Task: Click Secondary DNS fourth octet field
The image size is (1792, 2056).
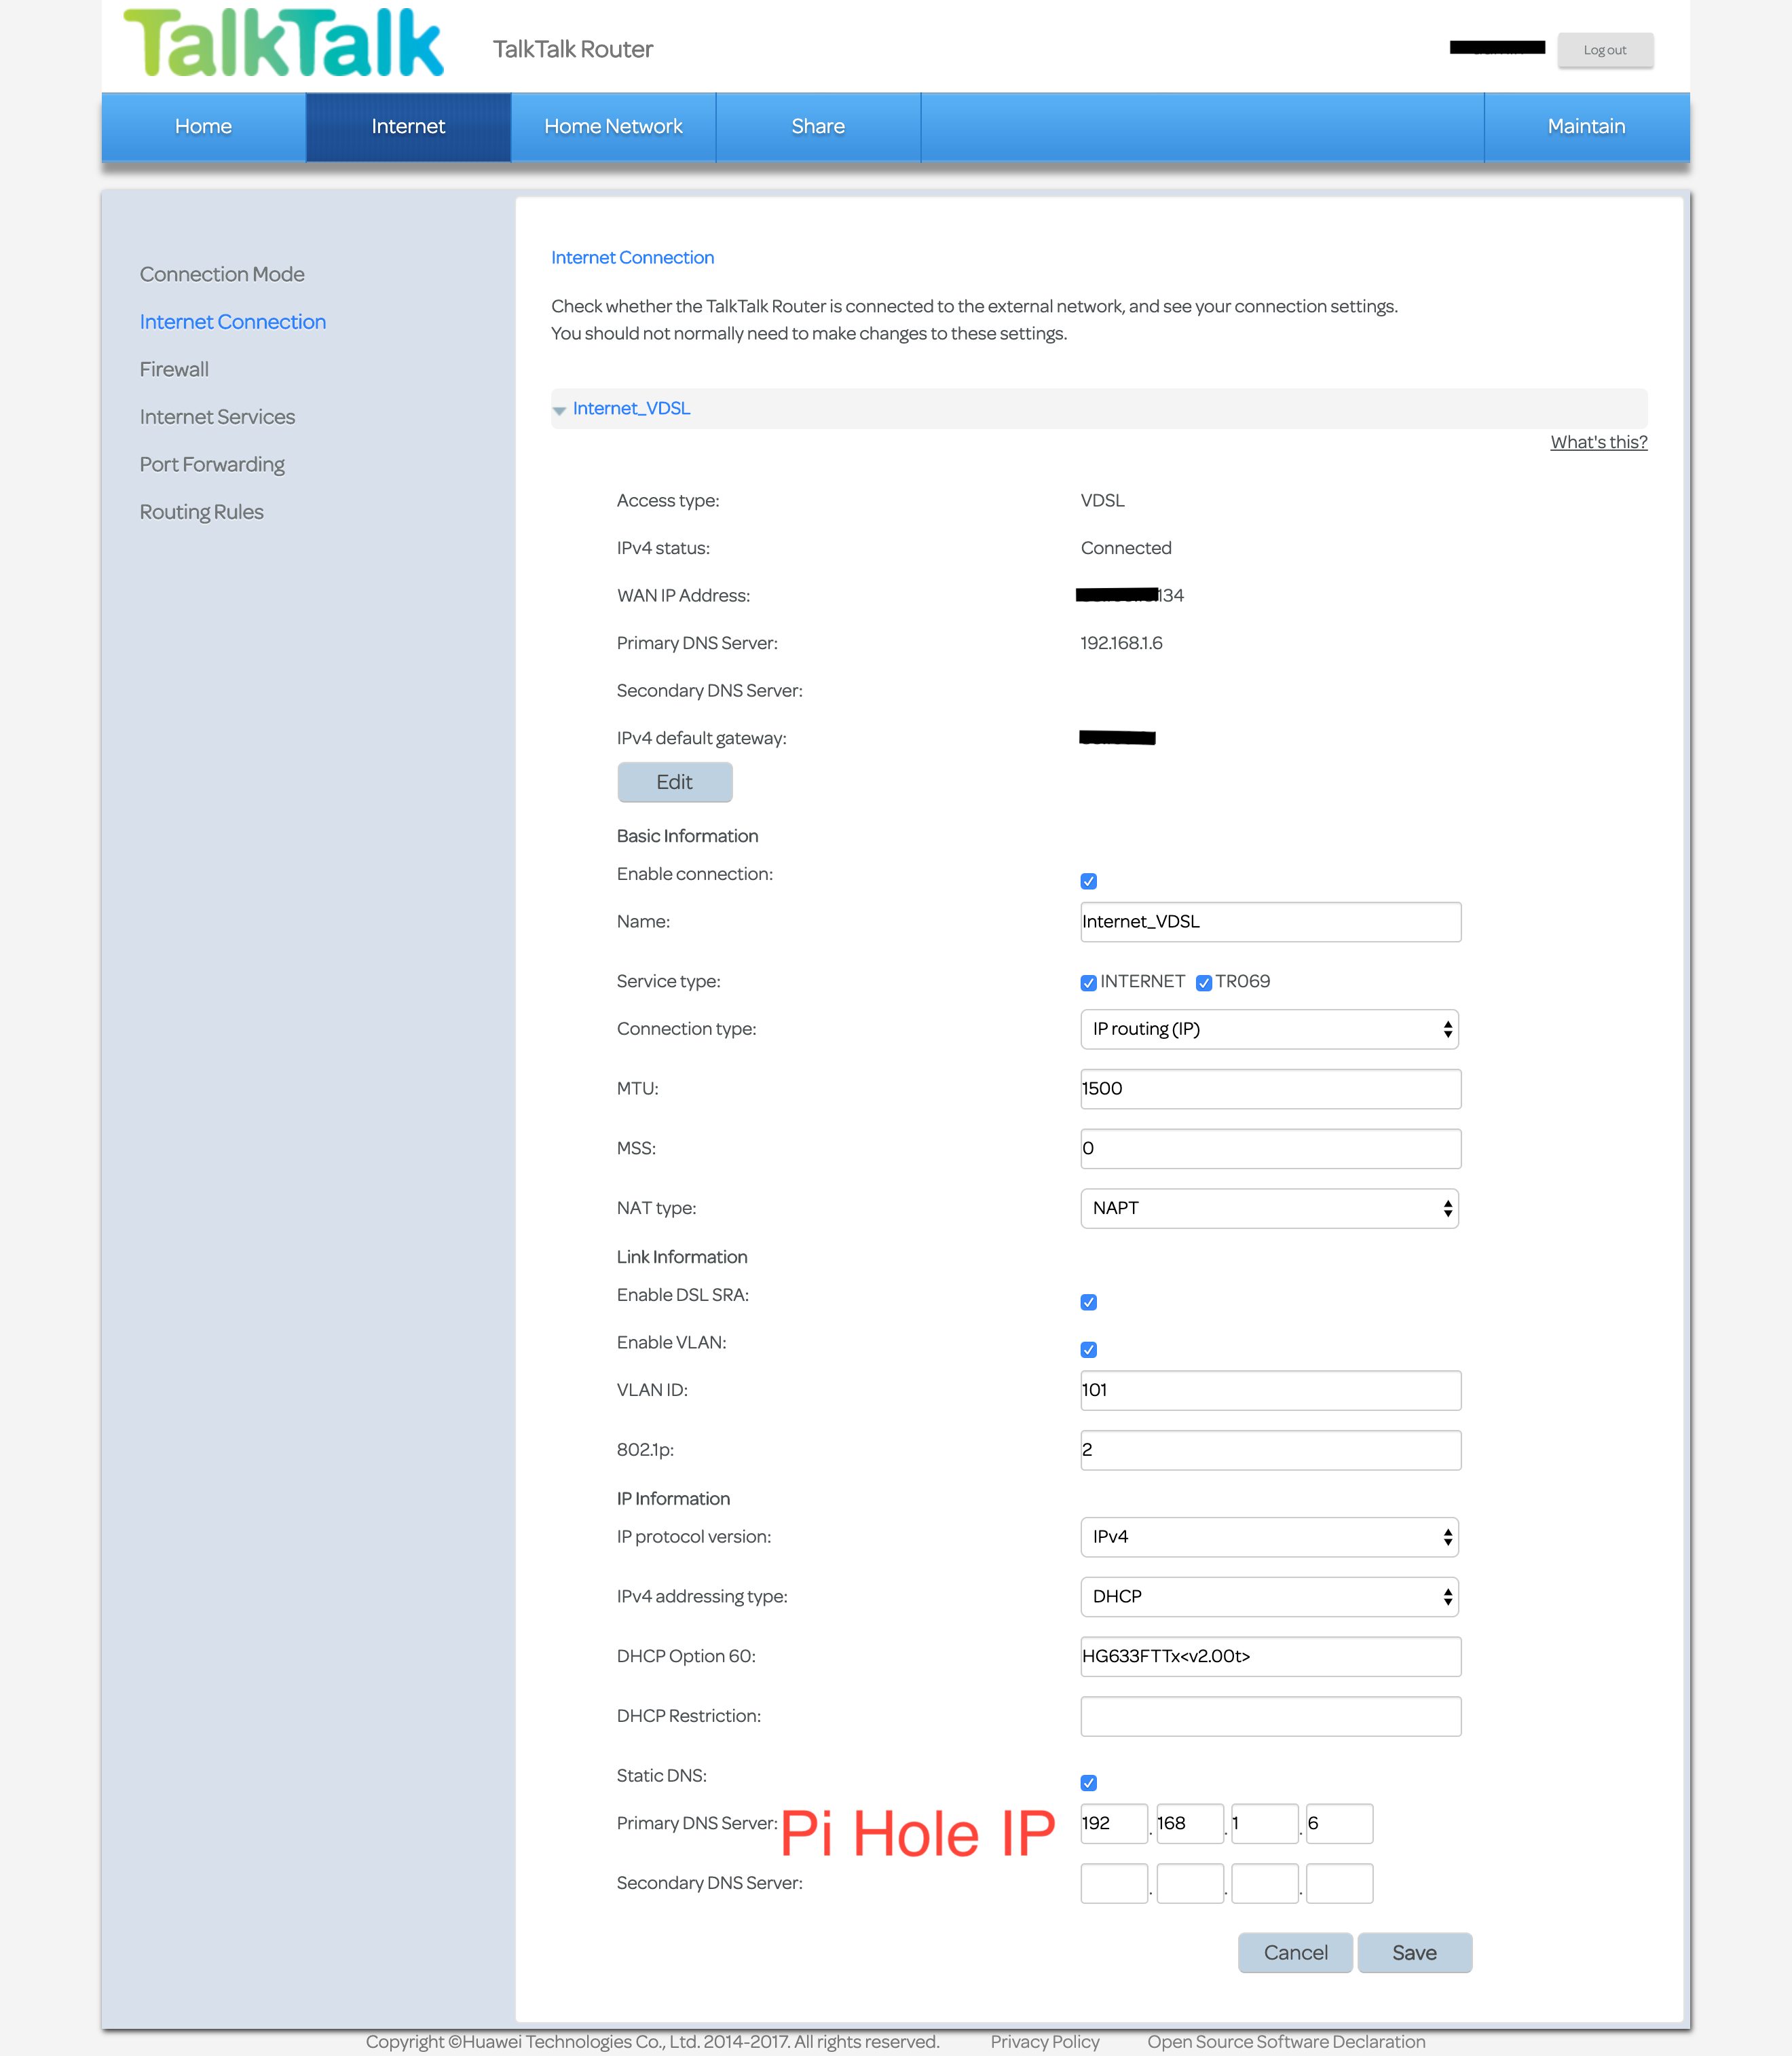Action: coord(1340,1884)
